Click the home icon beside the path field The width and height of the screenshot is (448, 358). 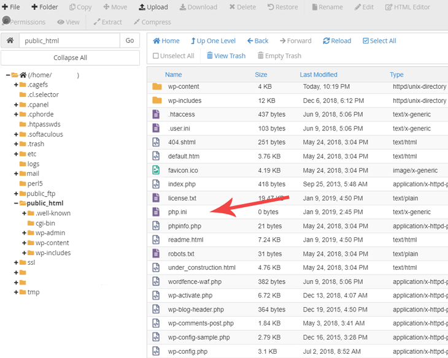[10, 40]
